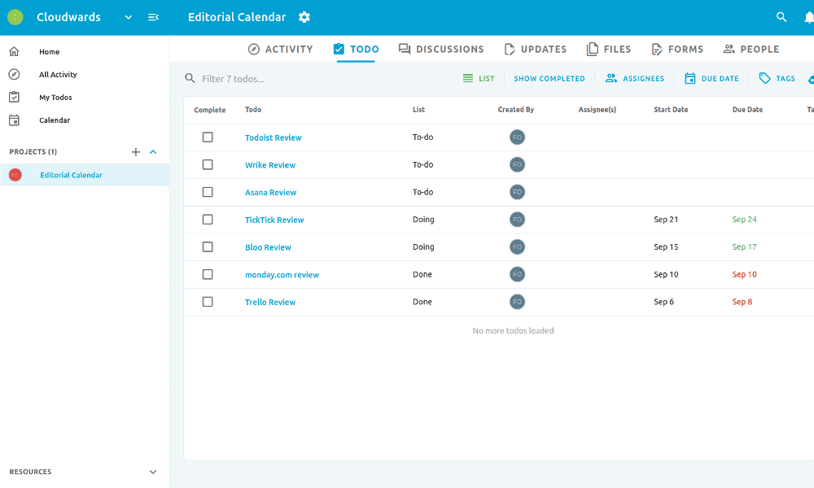This screenshot has width=814, height=488.
Task: Check the Bloo Review complete checkbox
Action: coord(208,247)
